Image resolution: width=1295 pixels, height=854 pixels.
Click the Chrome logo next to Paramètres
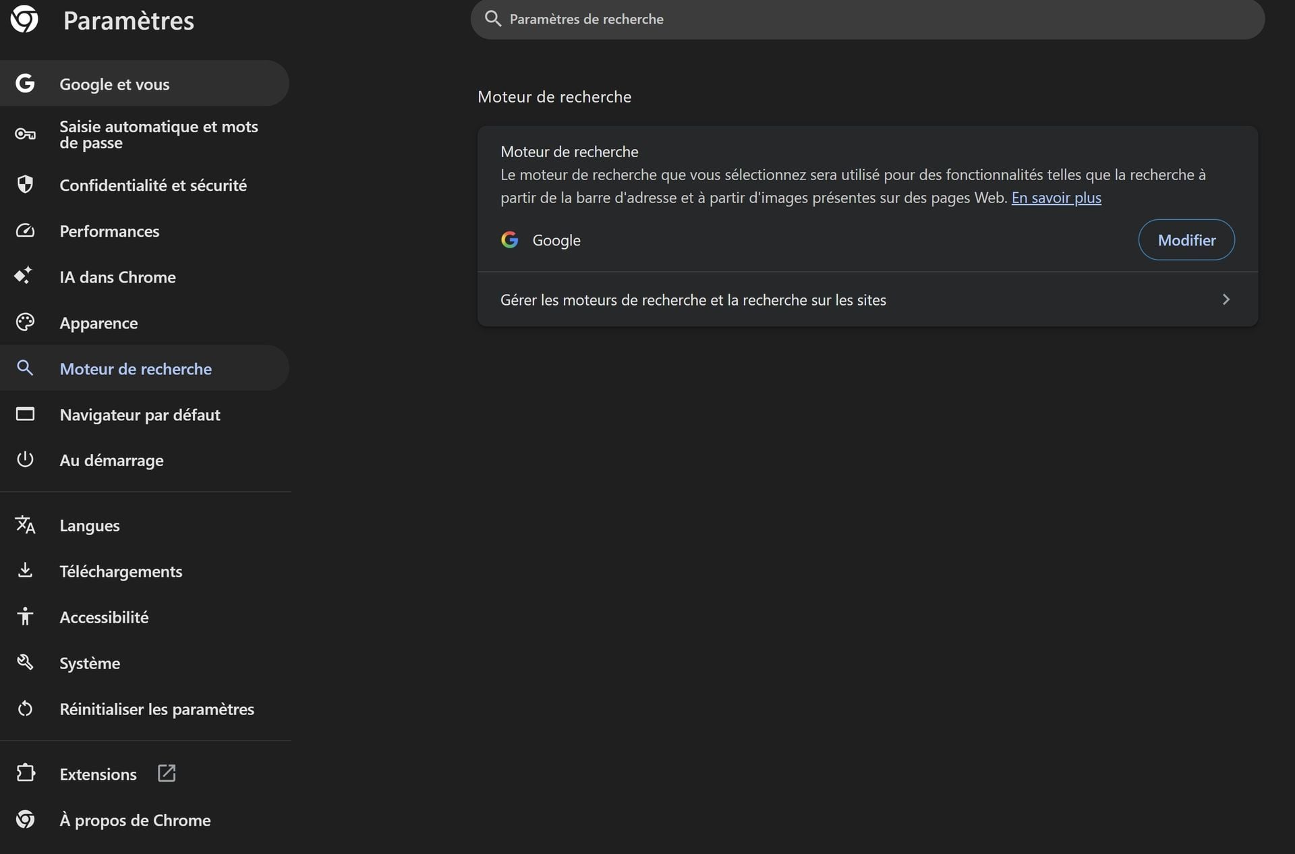pos(24,20)
